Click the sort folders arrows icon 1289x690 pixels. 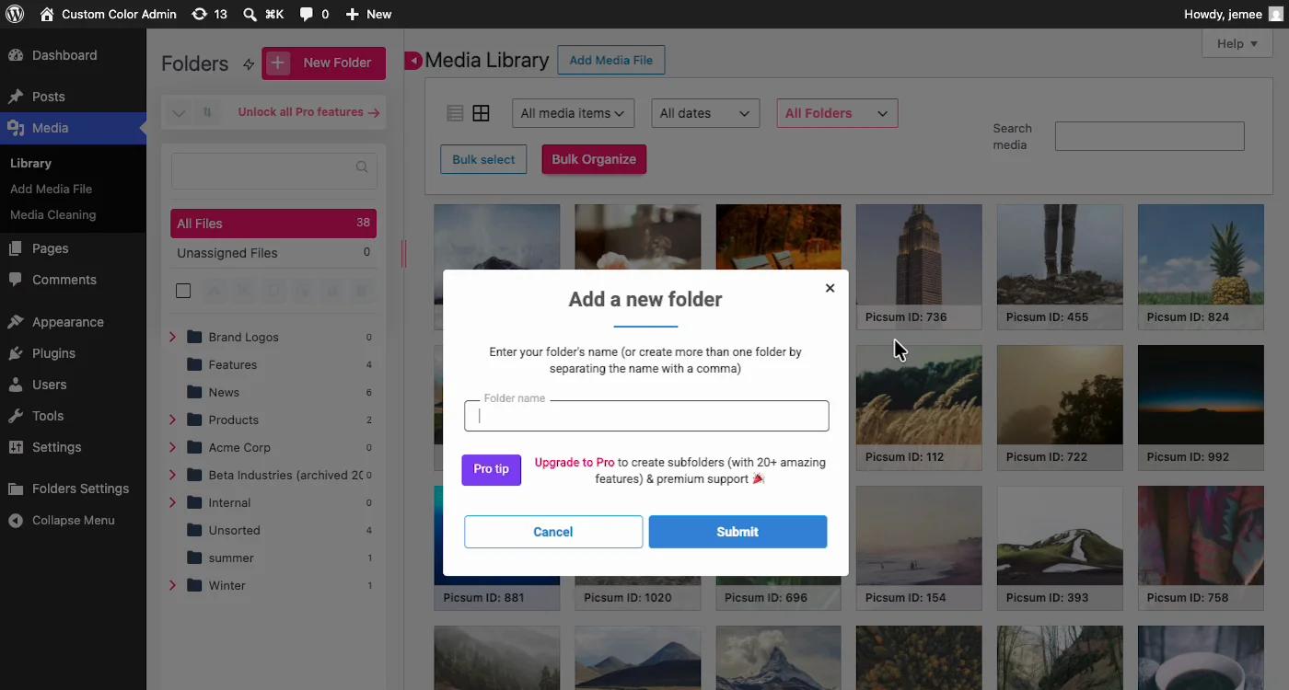tap(207, 112)
